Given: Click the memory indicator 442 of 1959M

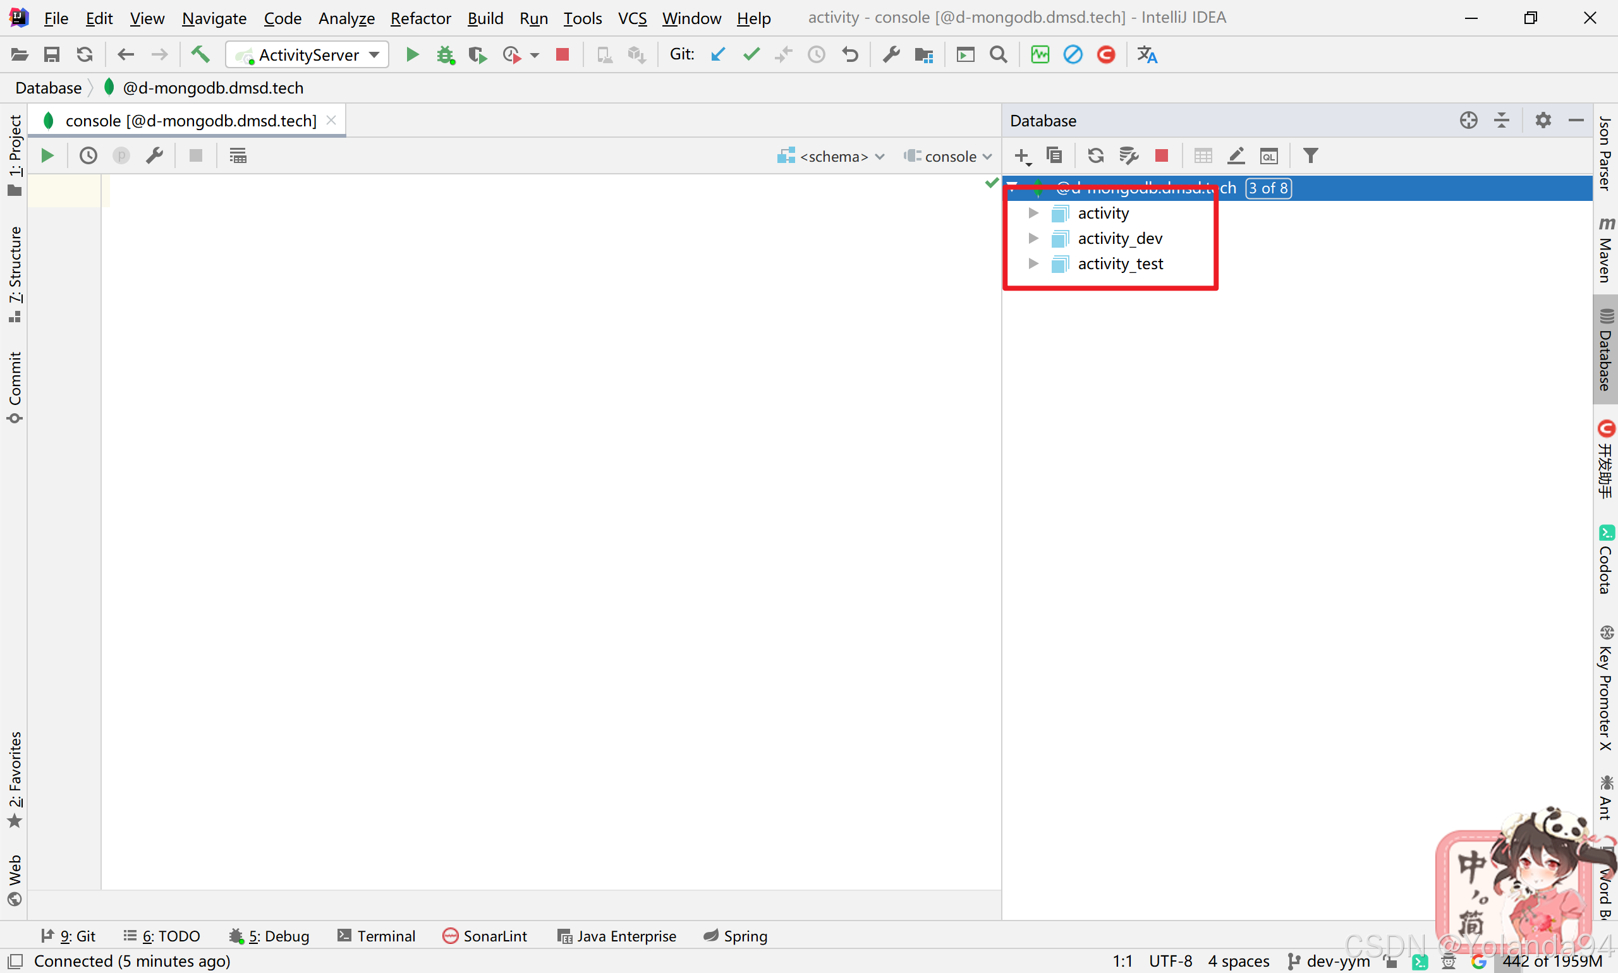Looking at the screenshot, I should click(1552, 961).
